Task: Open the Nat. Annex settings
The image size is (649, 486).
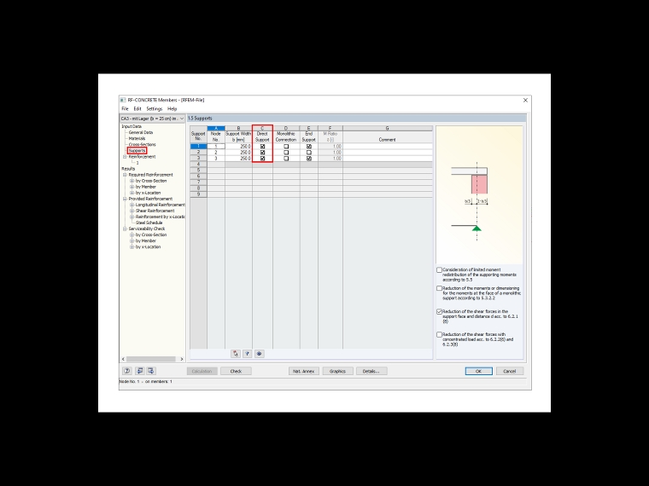Action: click(304, 371)
